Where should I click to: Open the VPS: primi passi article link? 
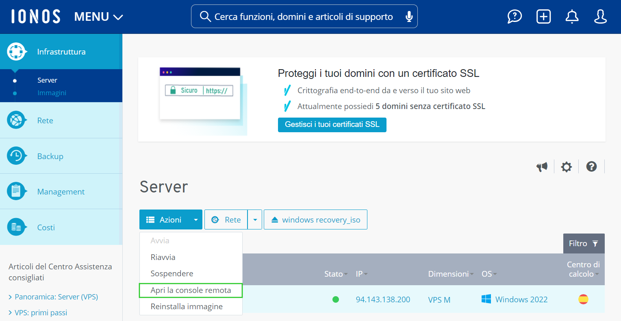41,312
